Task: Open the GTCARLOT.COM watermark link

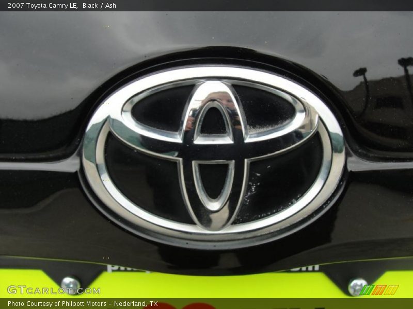Action: 54,290
